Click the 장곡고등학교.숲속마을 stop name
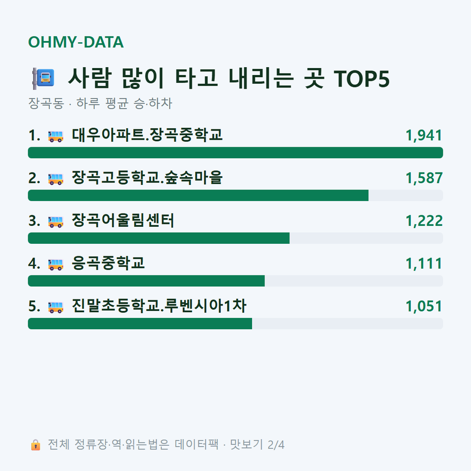Image resolution: width=471 pixels, height=471 pixels. (147, 178)
